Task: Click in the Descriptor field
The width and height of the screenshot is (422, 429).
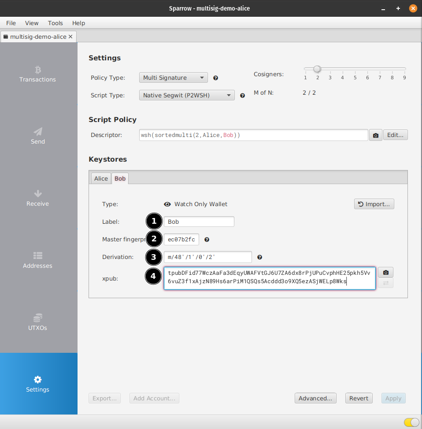Action: [253, 135]
